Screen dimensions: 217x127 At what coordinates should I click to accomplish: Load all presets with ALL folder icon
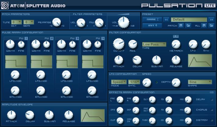pyautogui.click(x=211, y=26)
